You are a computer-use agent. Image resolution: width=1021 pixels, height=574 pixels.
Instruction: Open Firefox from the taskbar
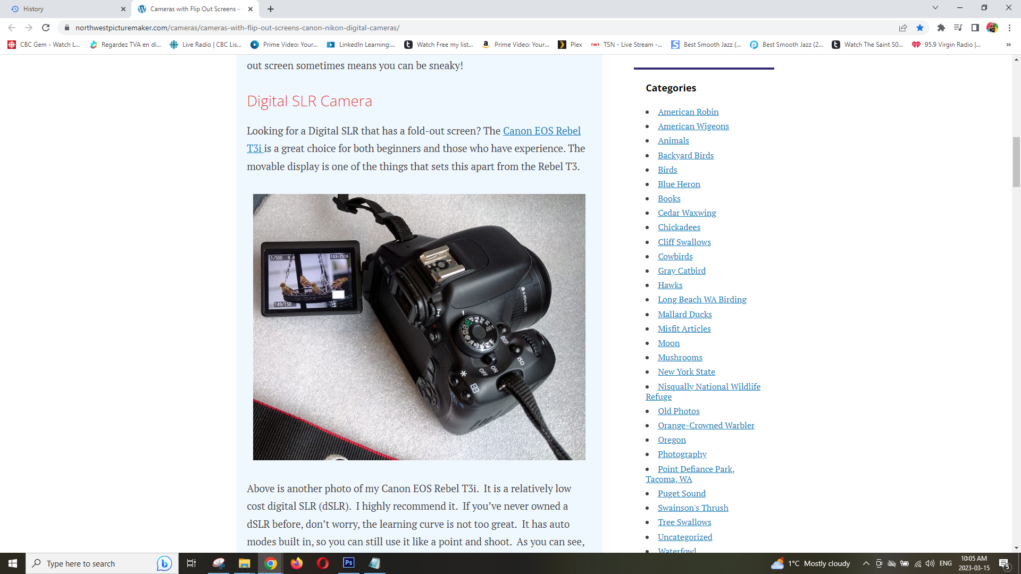pos(296,563)
